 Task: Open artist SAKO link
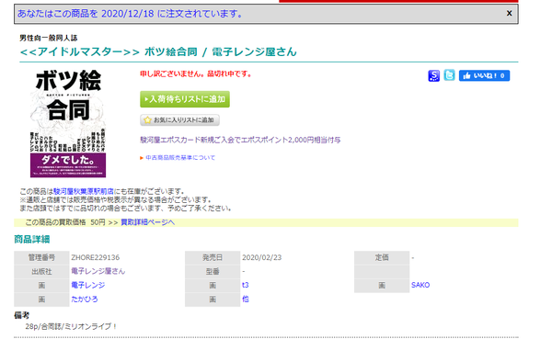tap(420, 285)
